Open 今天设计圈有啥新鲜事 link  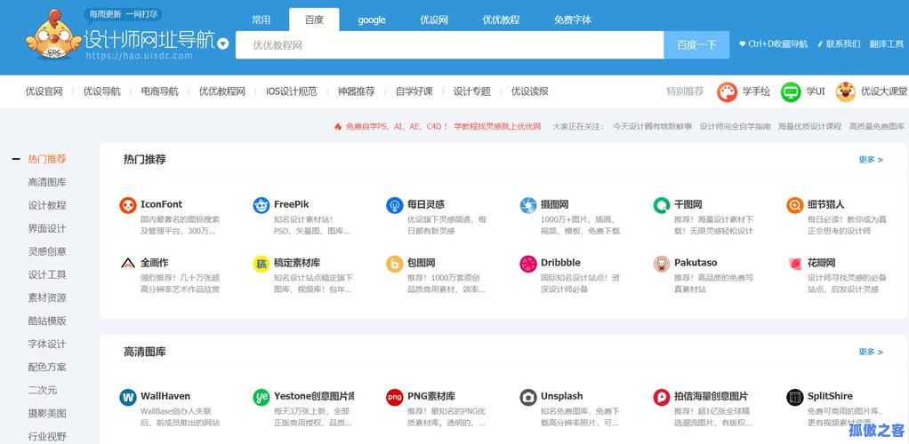coord(652,126)
